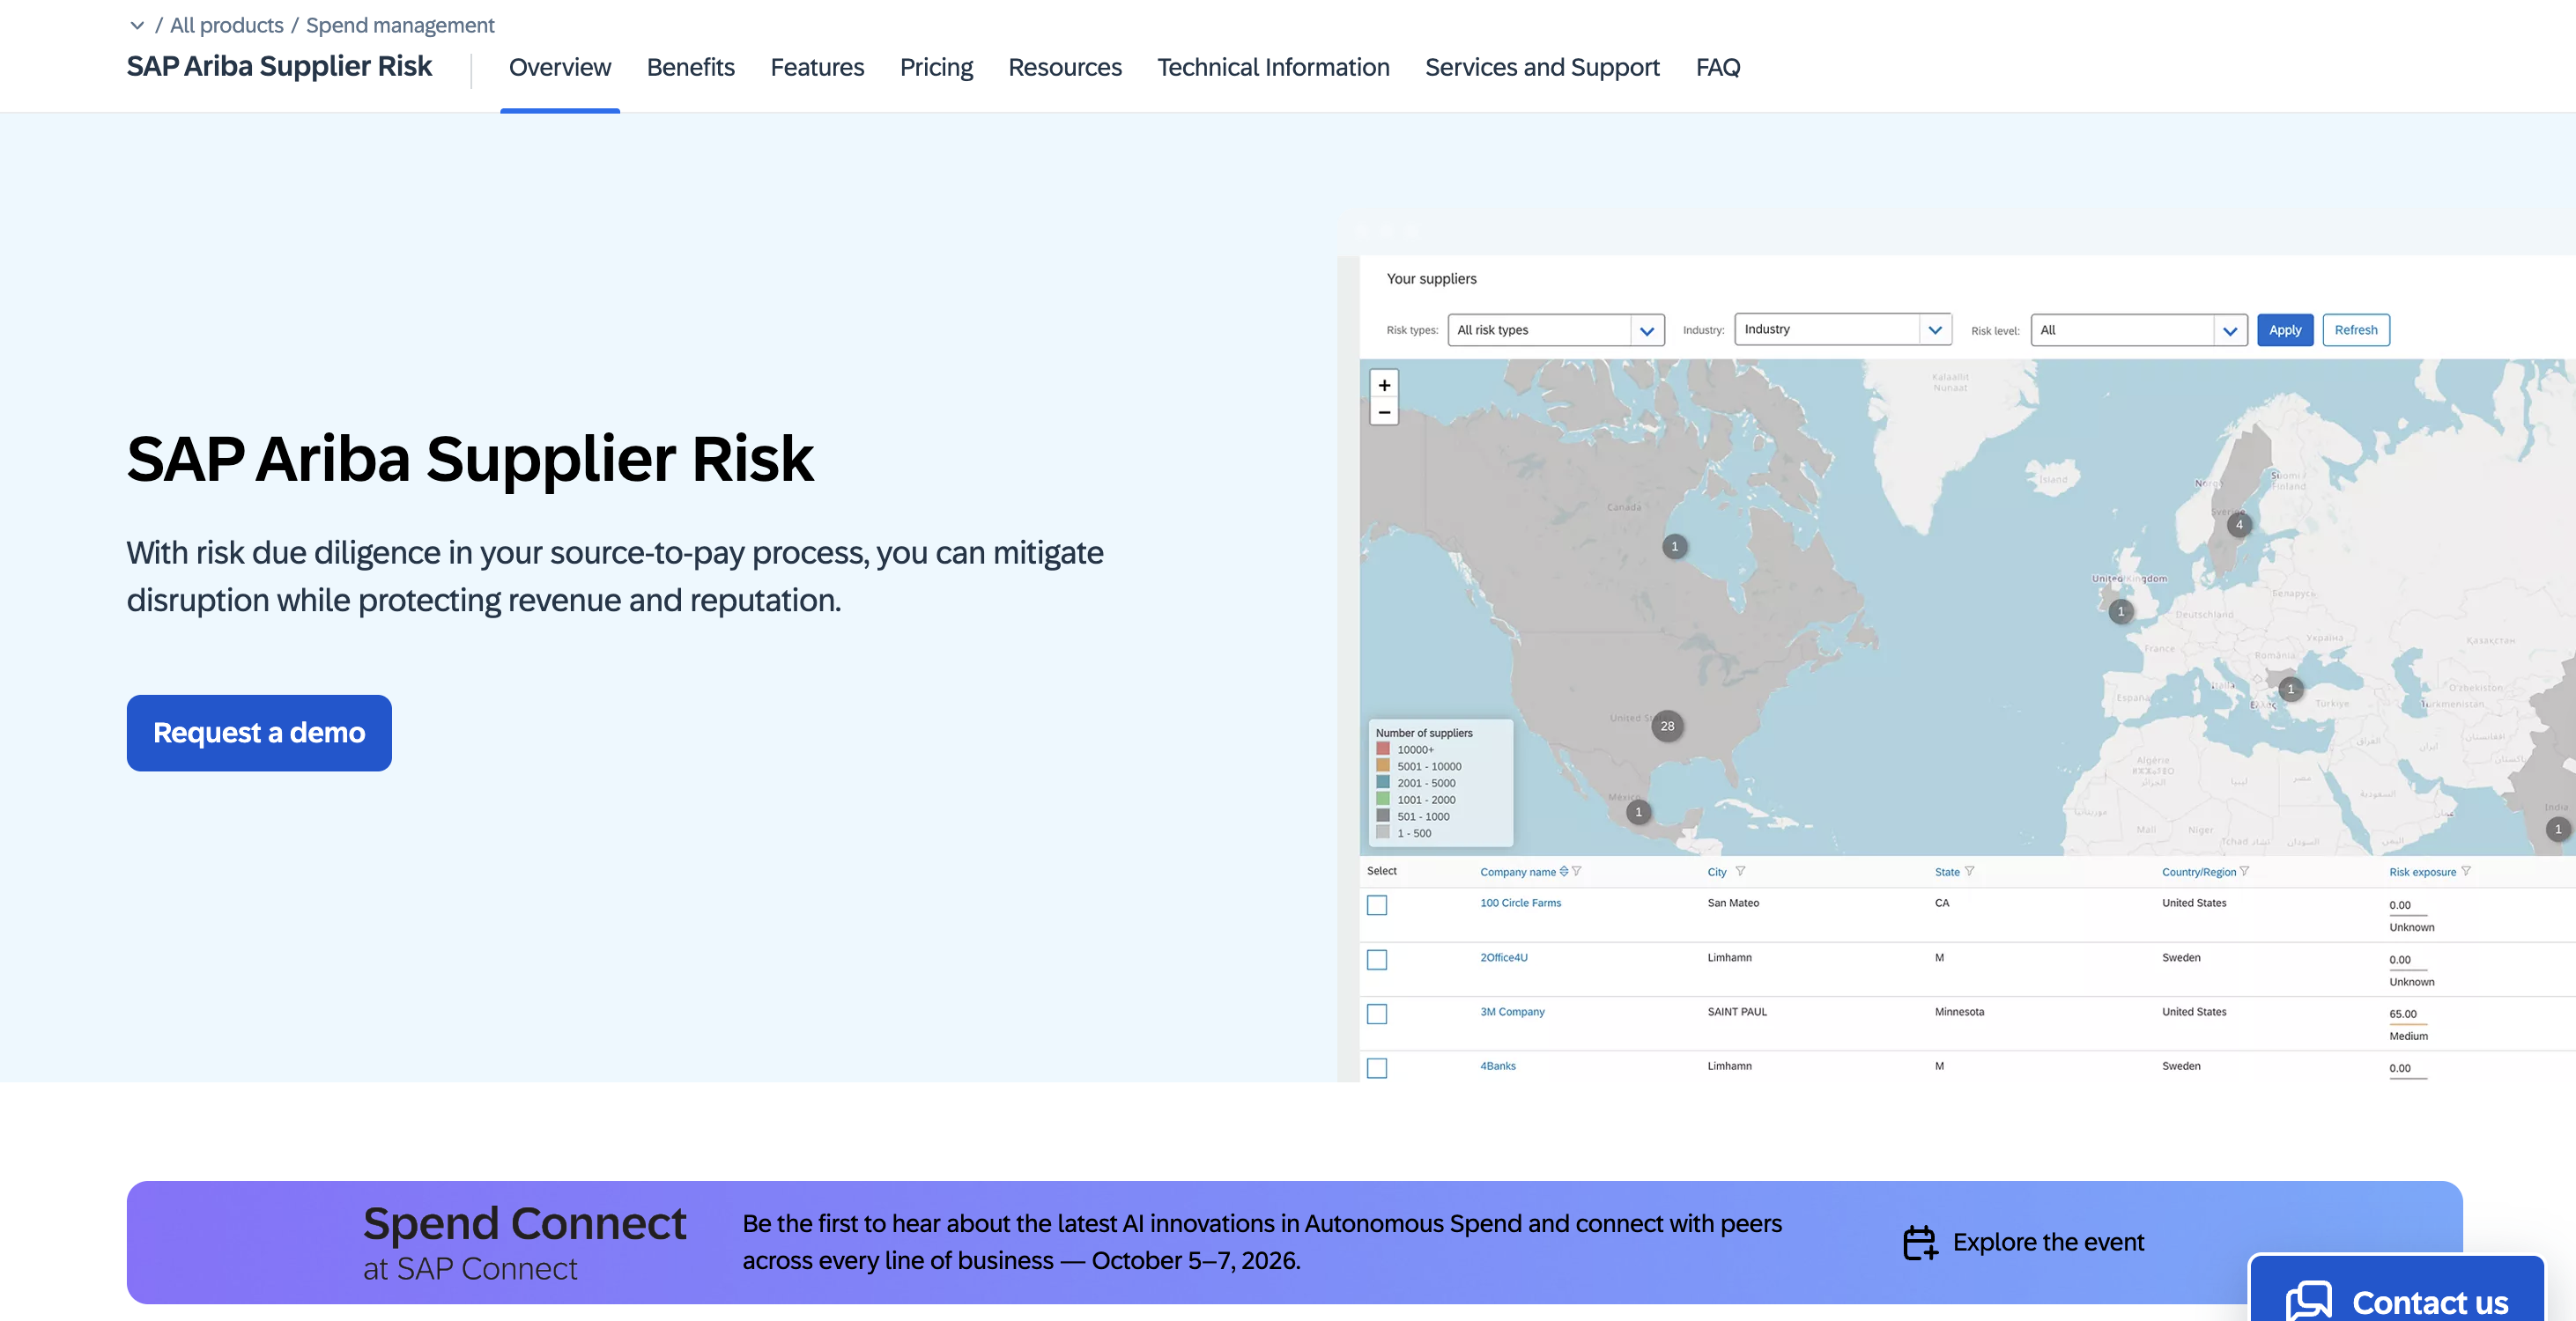The image size is (2576, 1321).
Task: Click the cluster marker 4 on Sweden
Action: click(2239, 525)
